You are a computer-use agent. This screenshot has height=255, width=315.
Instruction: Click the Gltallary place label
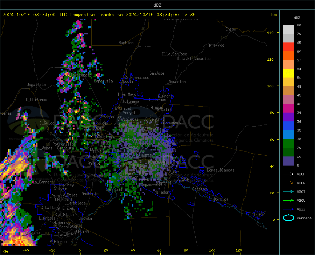(50, 208)
